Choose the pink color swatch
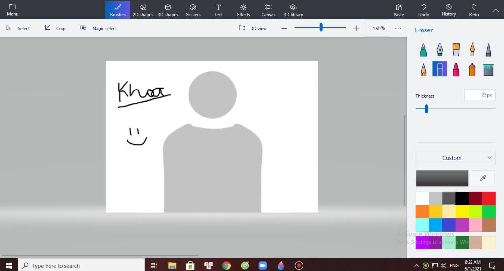 click(475, 225)
